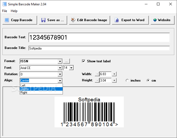Click the Barcode Title field

[99, 48]
